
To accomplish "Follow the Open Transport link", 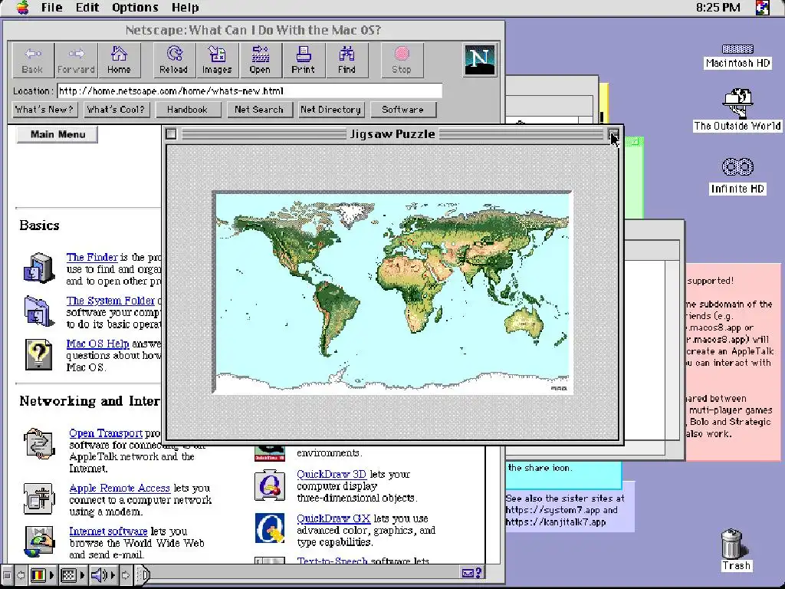I will click(x=106, y=433).
